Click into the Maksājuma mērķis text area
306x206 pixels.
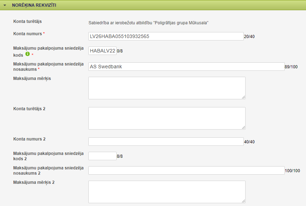pos(167,88)
